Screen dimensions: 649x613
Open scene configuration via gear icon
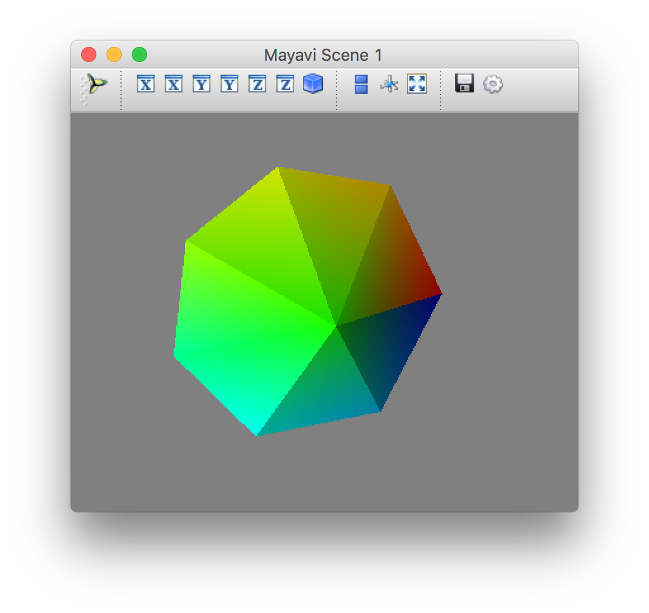493,83
